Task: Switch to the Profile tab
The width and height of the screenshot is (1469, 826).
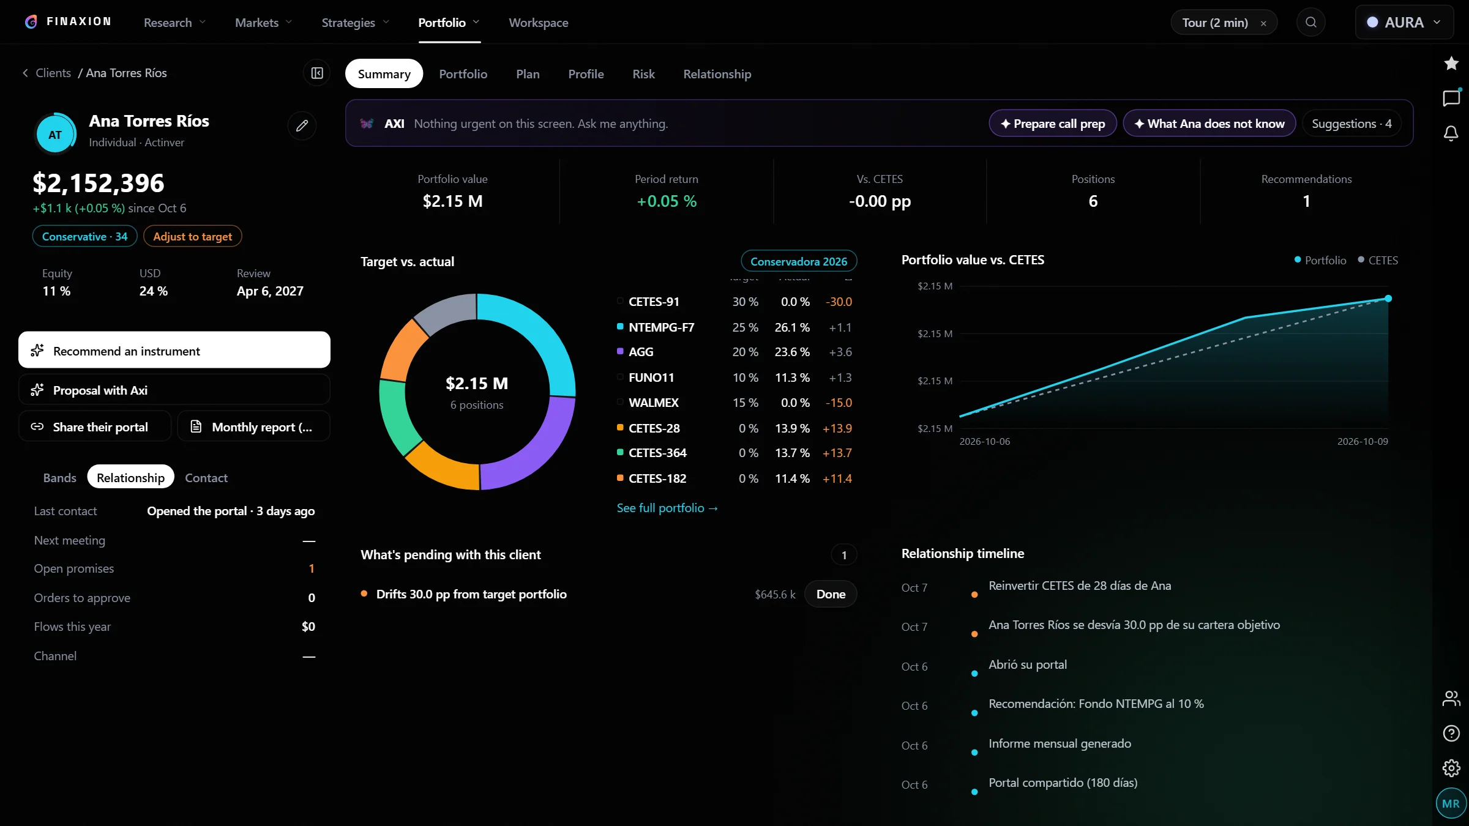Action: click(586, 74)
